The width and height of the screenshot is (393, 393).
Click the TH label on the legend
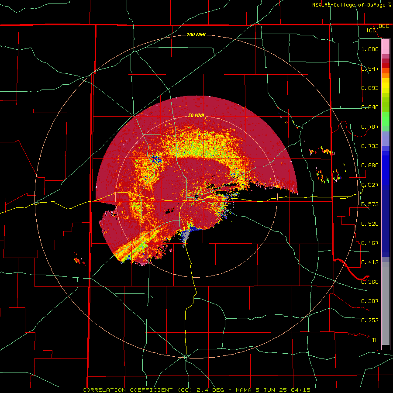pyautogui.click(x=375, y=340)
